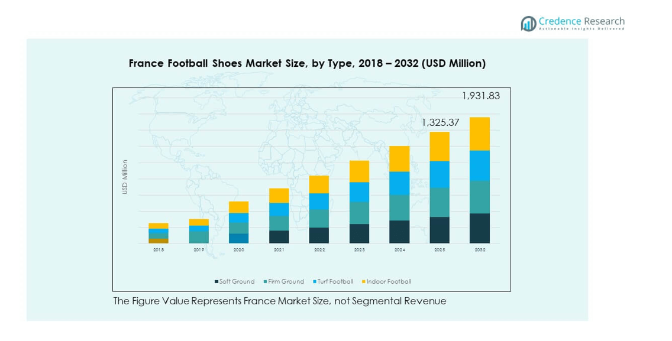This screenshot has height=341, width=672.
Task: Select the yellow Indoor Football segment for 2021
Action: click(x=279, y=196)
